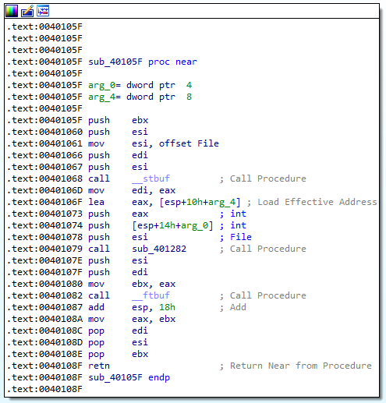
Task: Click push [esp+14h+arg_0] operand
Action: click(172, 225)
